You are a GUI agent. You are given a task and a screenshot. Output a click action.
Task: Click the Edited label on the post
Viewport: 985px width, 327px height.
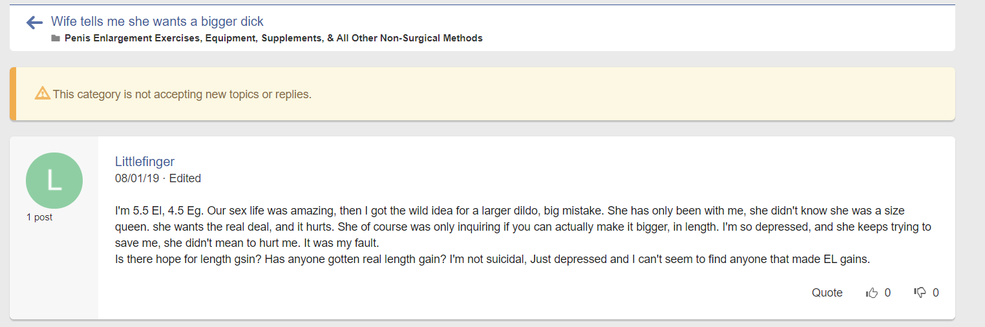click(x=185, y=178)
